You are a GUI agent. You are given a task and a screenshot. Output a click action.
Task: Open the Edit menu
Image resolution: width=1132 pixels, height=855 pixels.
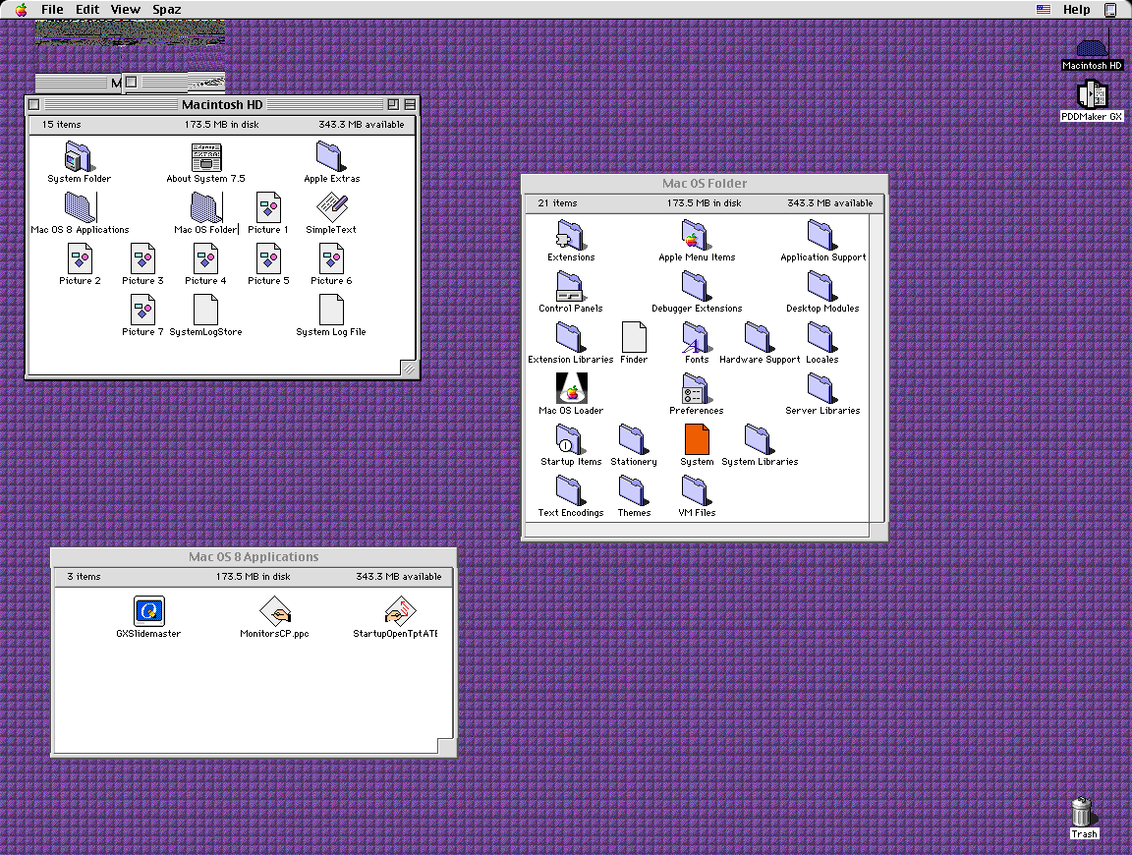[87, 10]
